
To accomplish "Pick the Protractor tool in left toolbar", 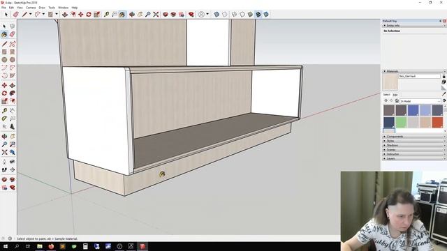I will (x=4, y=119).
